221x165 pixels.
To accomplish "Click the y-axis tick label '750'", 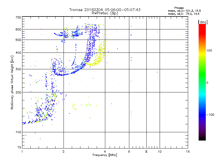I will (18, 17).
